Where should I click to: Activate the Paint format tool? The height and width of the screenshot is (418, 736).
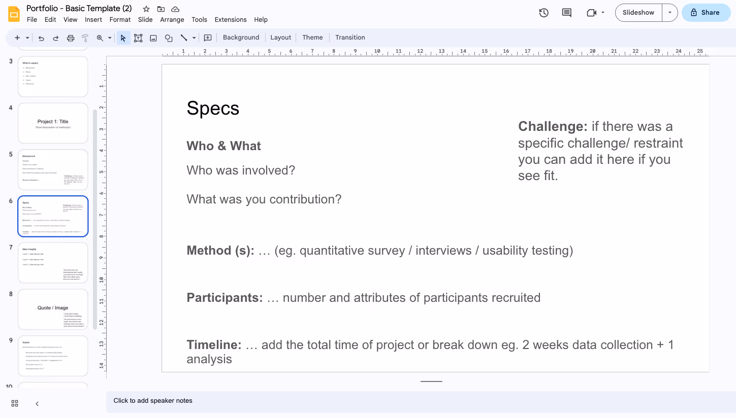click(85, 38)
